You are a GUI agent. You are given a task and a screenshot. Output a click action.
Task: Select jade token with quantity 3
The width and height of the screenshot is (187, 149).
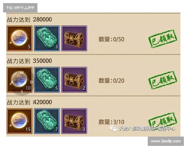pos(47,38)
